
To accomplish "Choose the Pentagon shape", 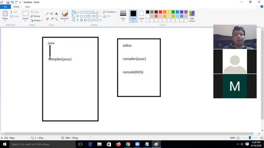I will coord(82,16).
